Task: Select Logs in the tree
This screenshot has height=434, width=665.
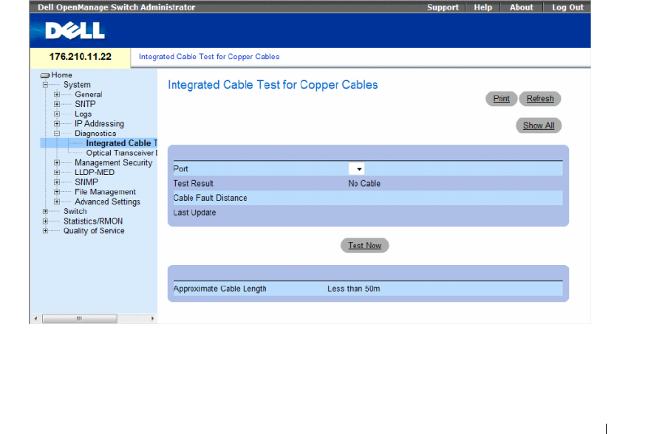Action: tap(83, 114)
